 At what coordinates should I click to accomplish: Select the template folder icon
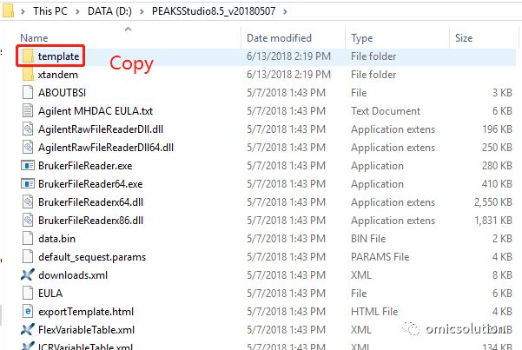click(x=28, y=56)
